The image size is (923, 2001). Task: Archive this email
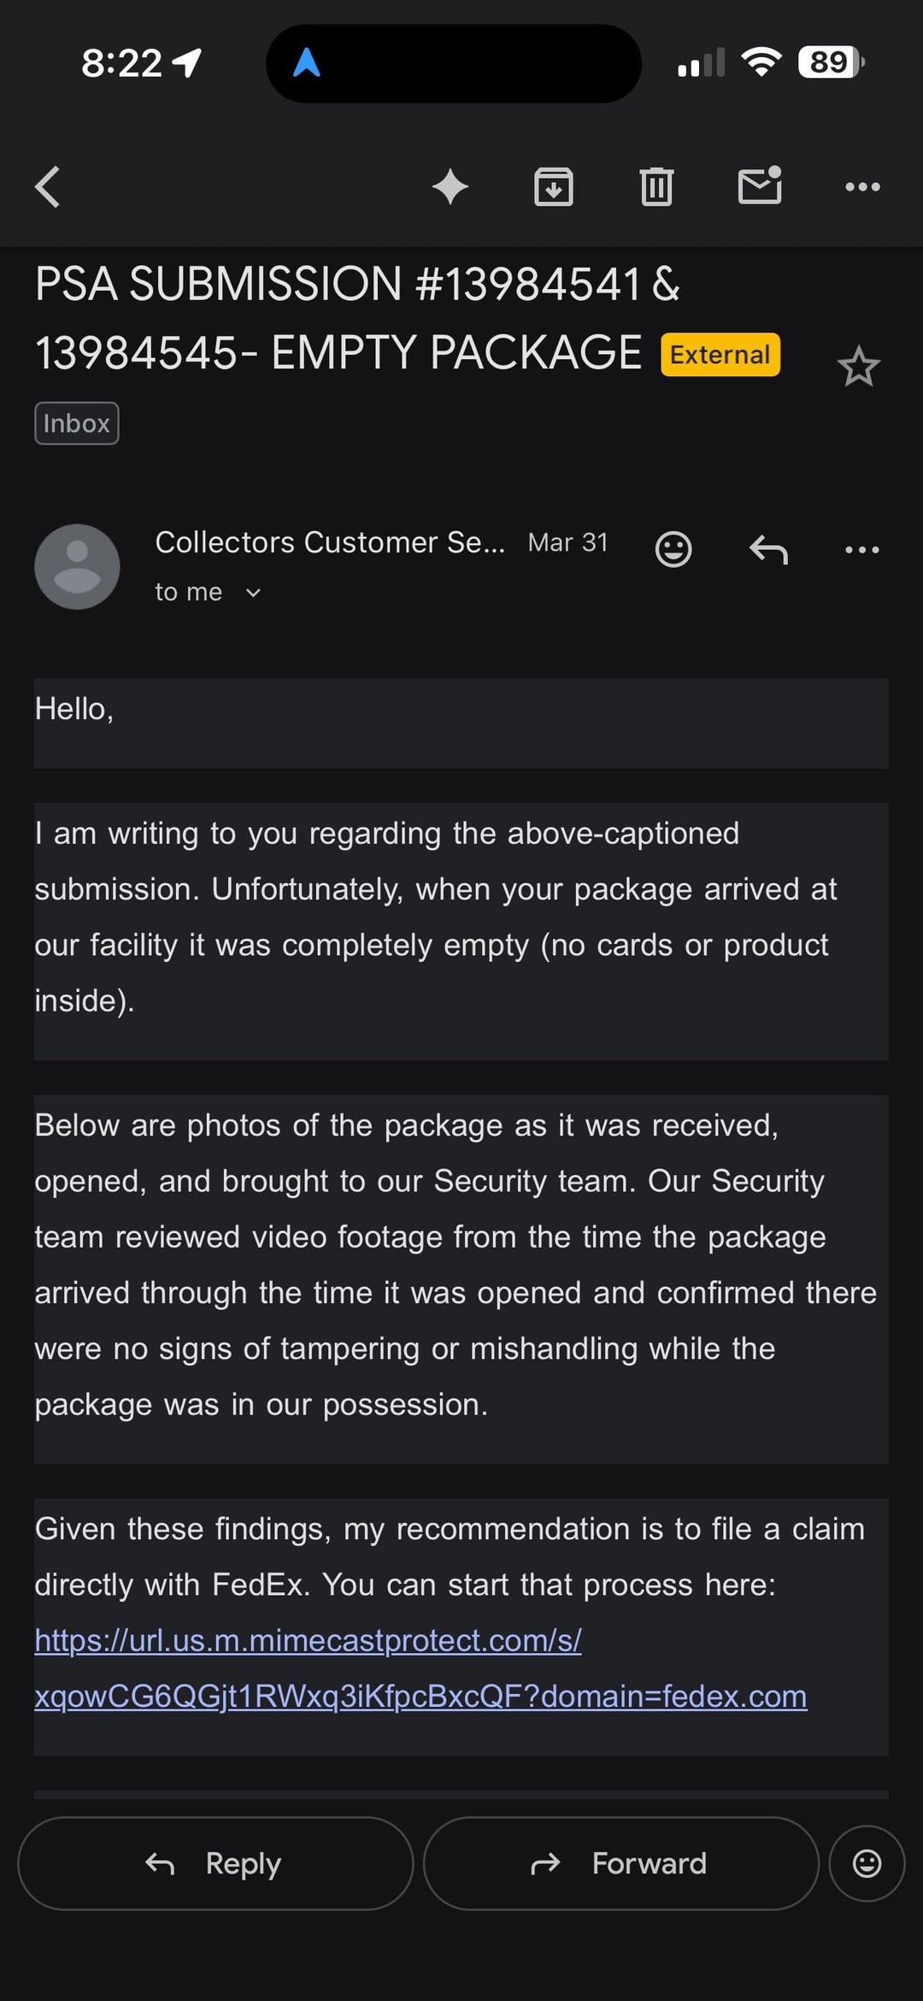pos(554,186)
